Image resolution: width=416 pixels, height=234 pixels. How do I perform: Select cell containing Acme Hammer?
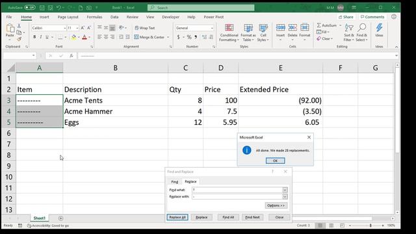tap(116, 111)
